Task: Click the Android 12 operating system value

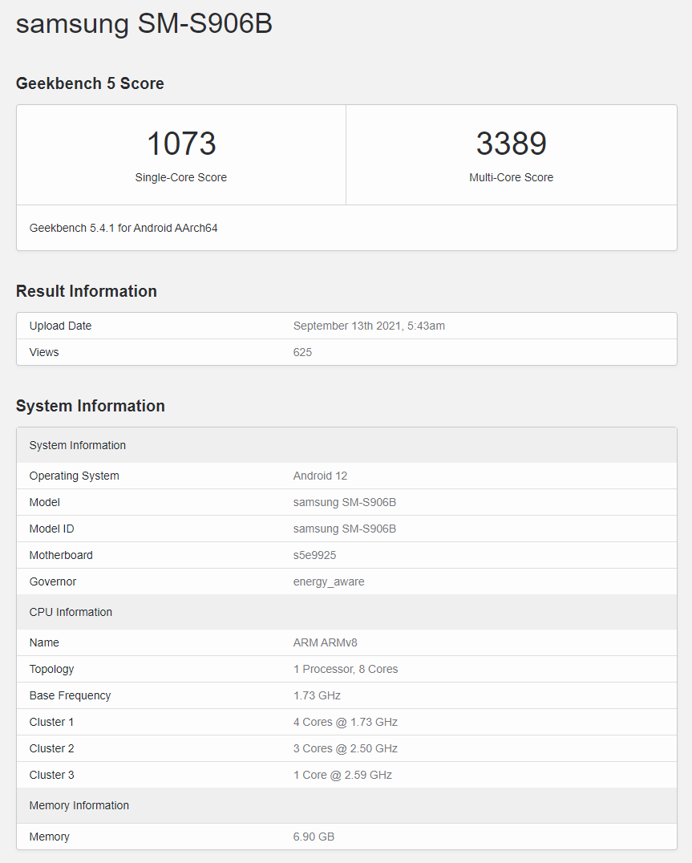Action: click(320, 476)
